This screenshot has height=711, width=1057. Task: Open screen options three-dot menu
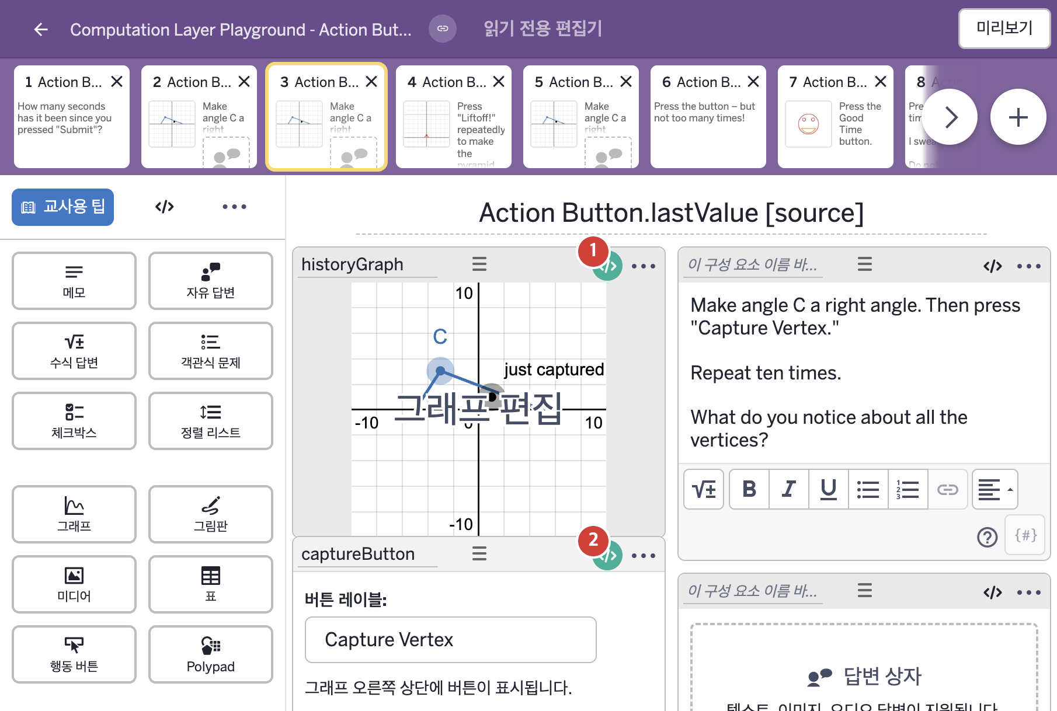234,207
